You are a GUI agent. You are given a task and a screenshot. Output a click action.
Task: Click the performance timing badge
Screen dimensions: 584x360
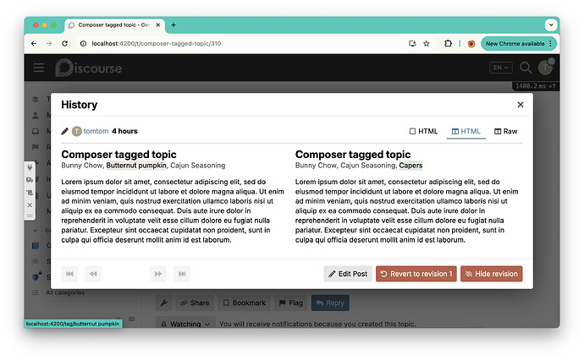(535, 86)
